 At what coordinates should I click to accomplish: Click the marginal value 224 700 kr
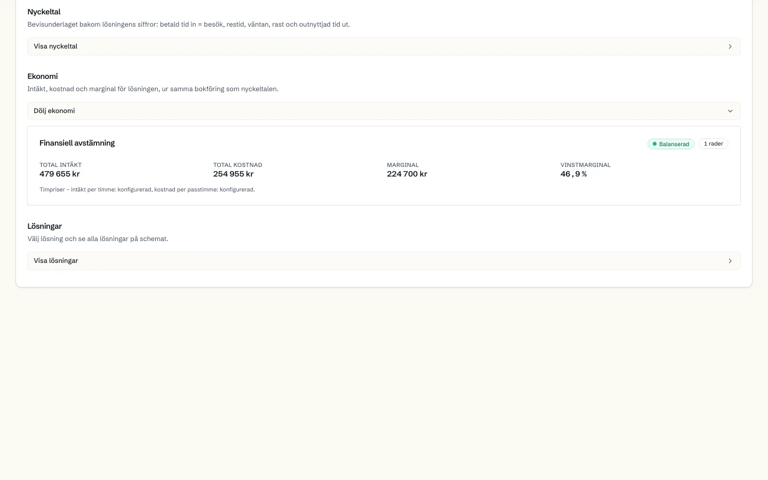407,174
